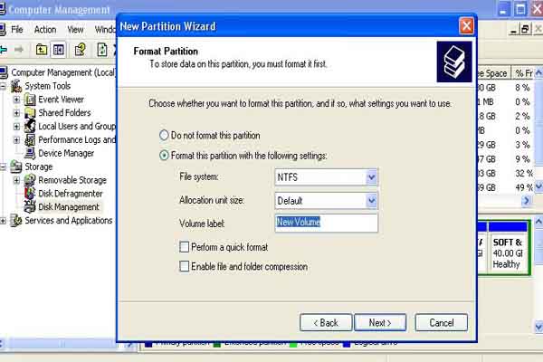Select the Shared Folders icon
This screenshot has height=362, width=543.
(x=30, y=113)
